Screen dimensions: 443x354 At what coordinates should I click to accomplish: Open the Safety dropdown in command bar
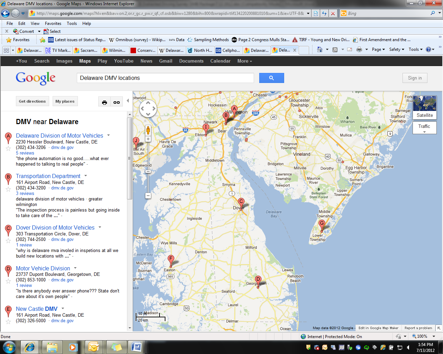[x=397, y=49]
